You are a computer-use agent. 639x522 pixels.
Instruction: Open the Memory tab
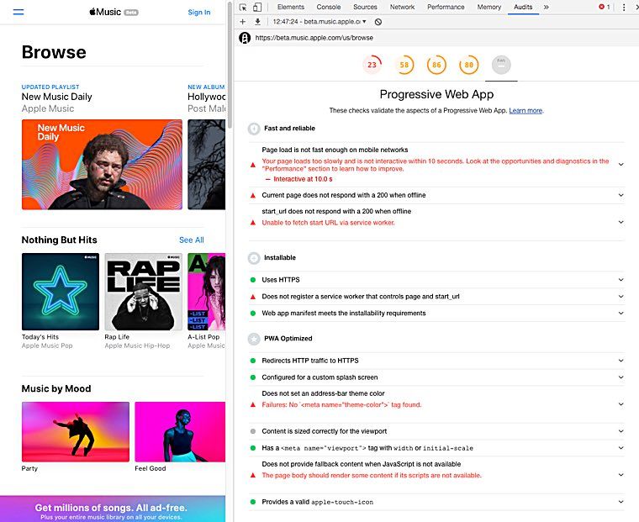point(489,7)
